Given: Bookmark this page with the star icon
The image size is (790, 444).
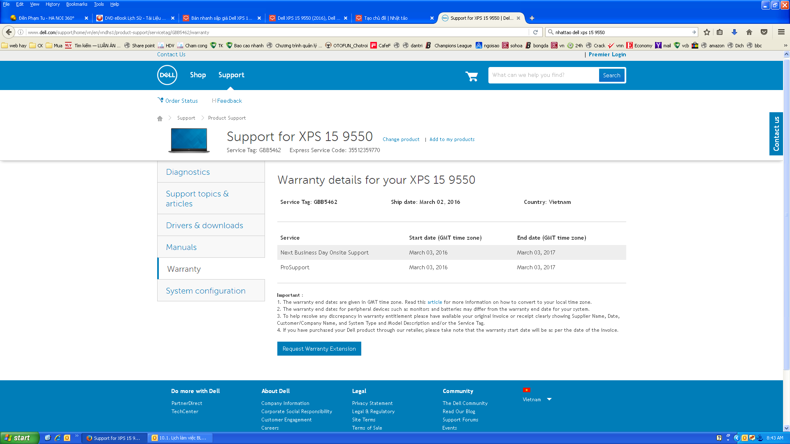Looking at the screenshot, I should (707, 32).
